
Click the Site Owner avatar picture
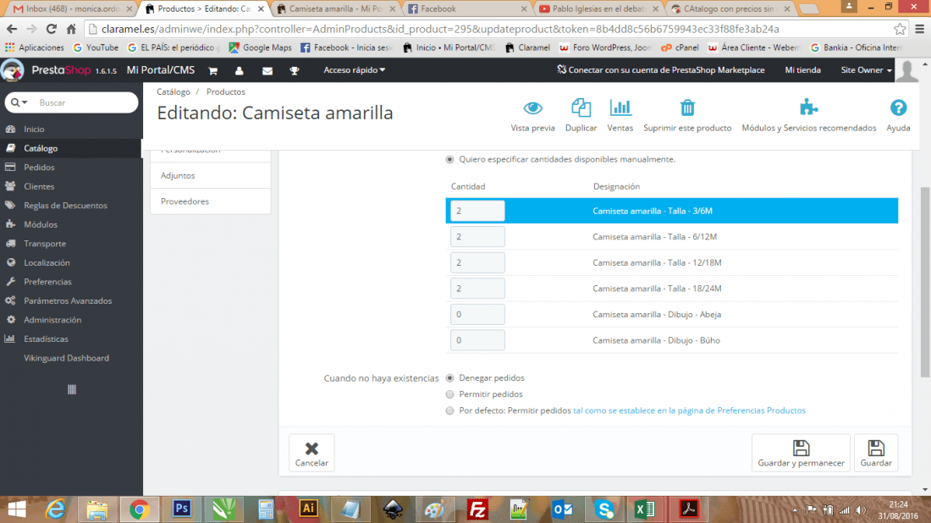[906, 70]
